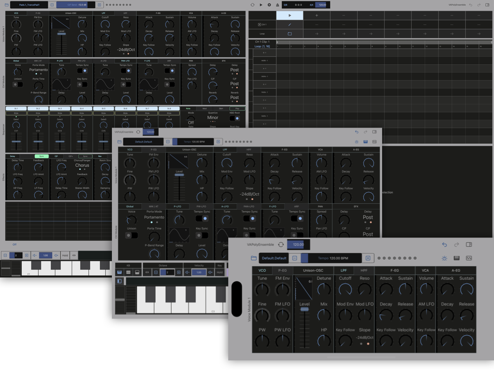Screen dimensions: 494x370
Task: Click the loop icon cell in Loop row
Action: [289, 34]
